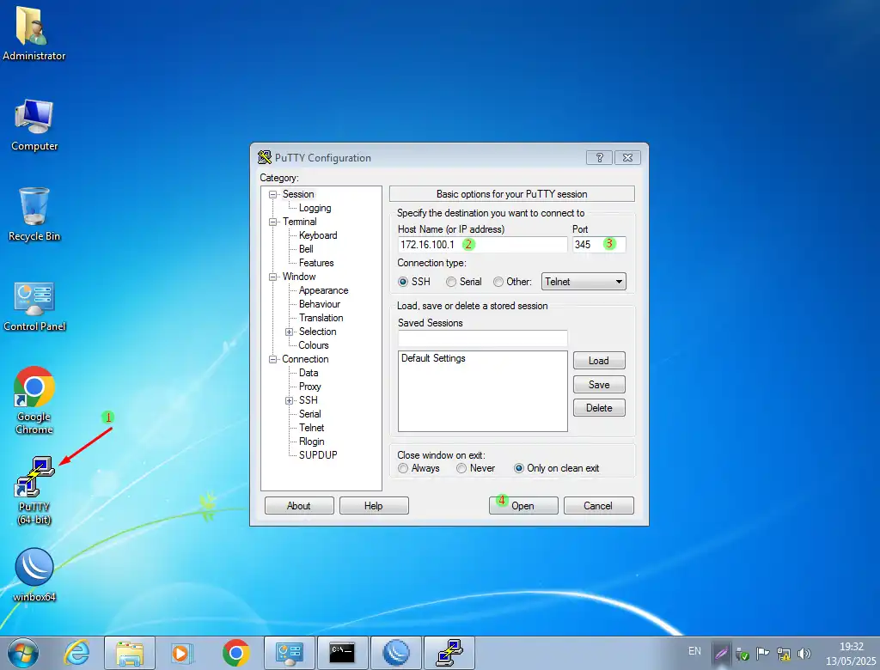Expand the SSH tree node
This screenshot has width=880, height=670.
(x=290, y=400)
